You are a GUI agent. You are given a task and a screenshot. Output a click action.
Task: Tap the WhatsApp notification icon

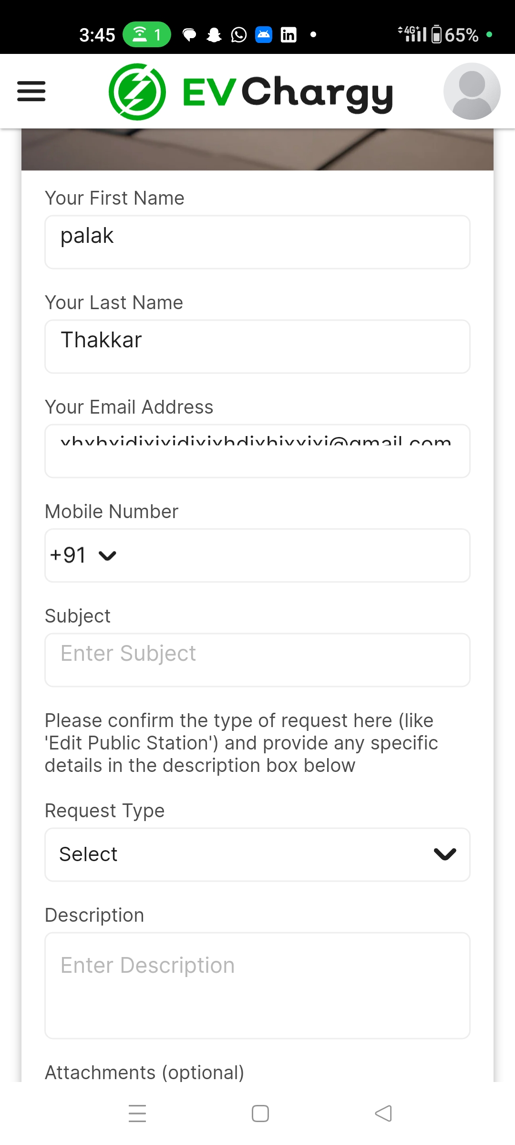click(239, 35)
